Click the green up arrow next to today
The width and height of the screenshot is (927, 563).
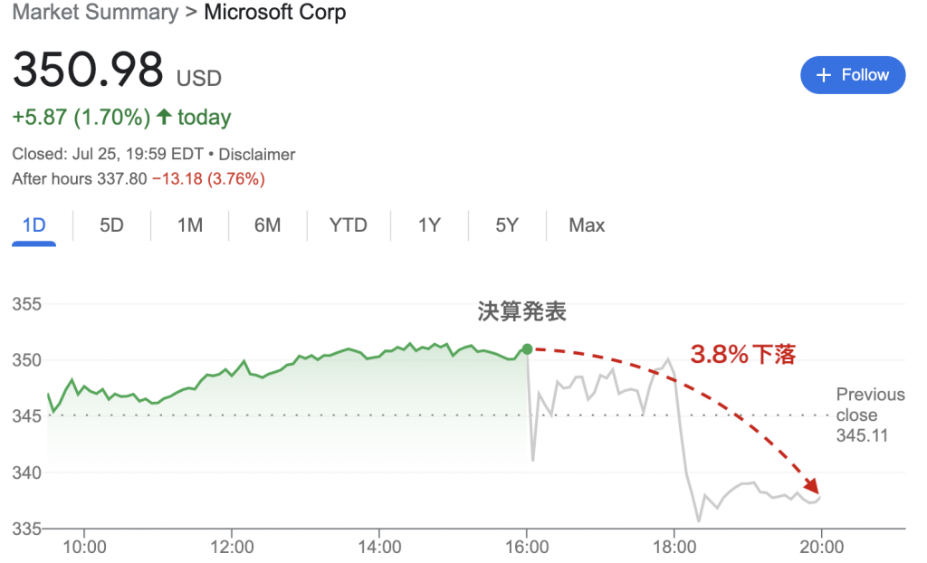point(164,117)
